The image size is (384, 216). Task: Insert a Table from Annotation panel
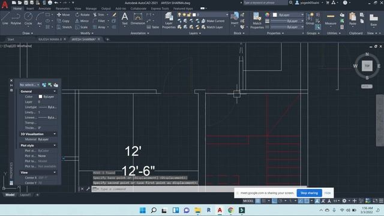[x=153, y=27]
